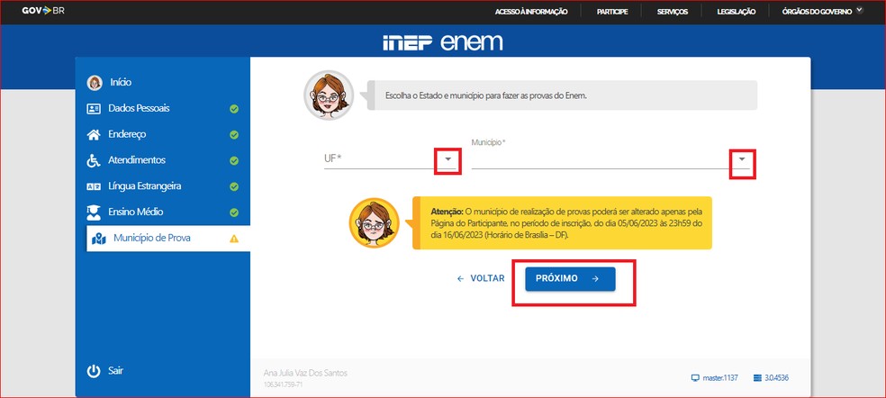This screenshot has width=886, height=398.
Task: Click the monitor icon next to master:1137
Action: [695, 377]
